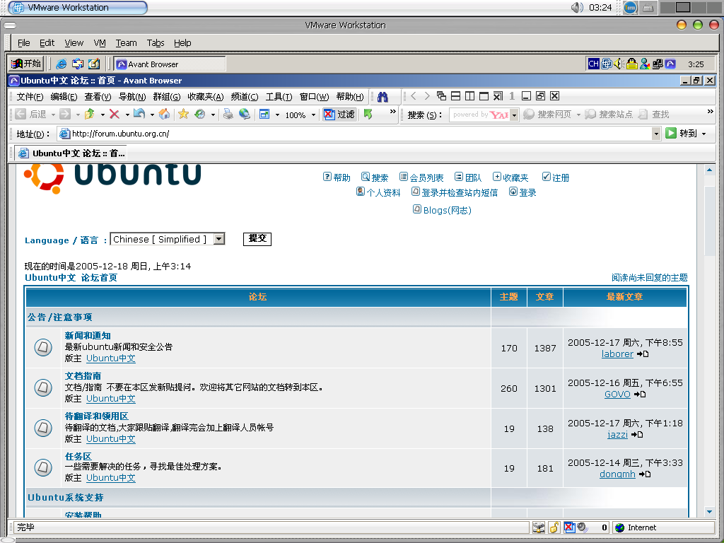Screen dimensions: 724x543
Task: Click the Refresh arrow icon
Action: point(139,114)
